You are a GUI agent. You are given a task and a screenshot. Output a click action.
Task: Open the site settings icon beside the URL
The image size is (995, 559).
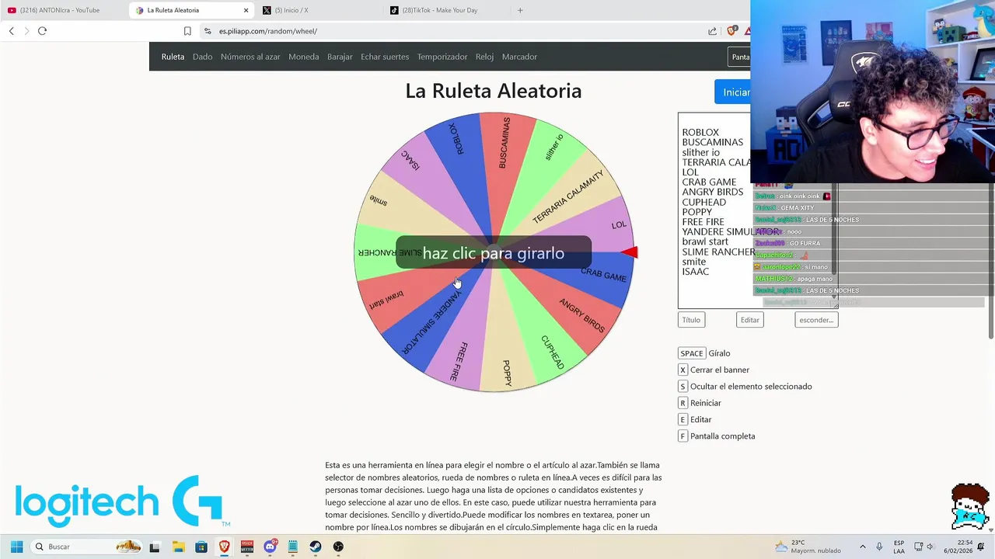[x=208, y=31]
